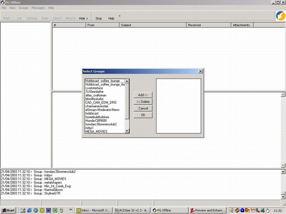
Task: Switch to ACDSee 32 in the taskbar
Action: click(x=132, y=210)
